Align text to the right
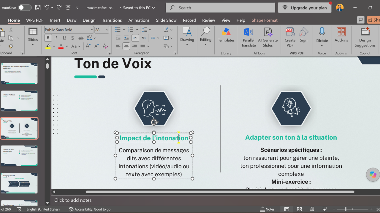The width and height of the screenshot is (380, 213). [x=135, y=46]
